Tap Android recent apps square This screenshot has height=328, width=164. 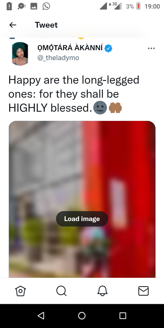123,316
